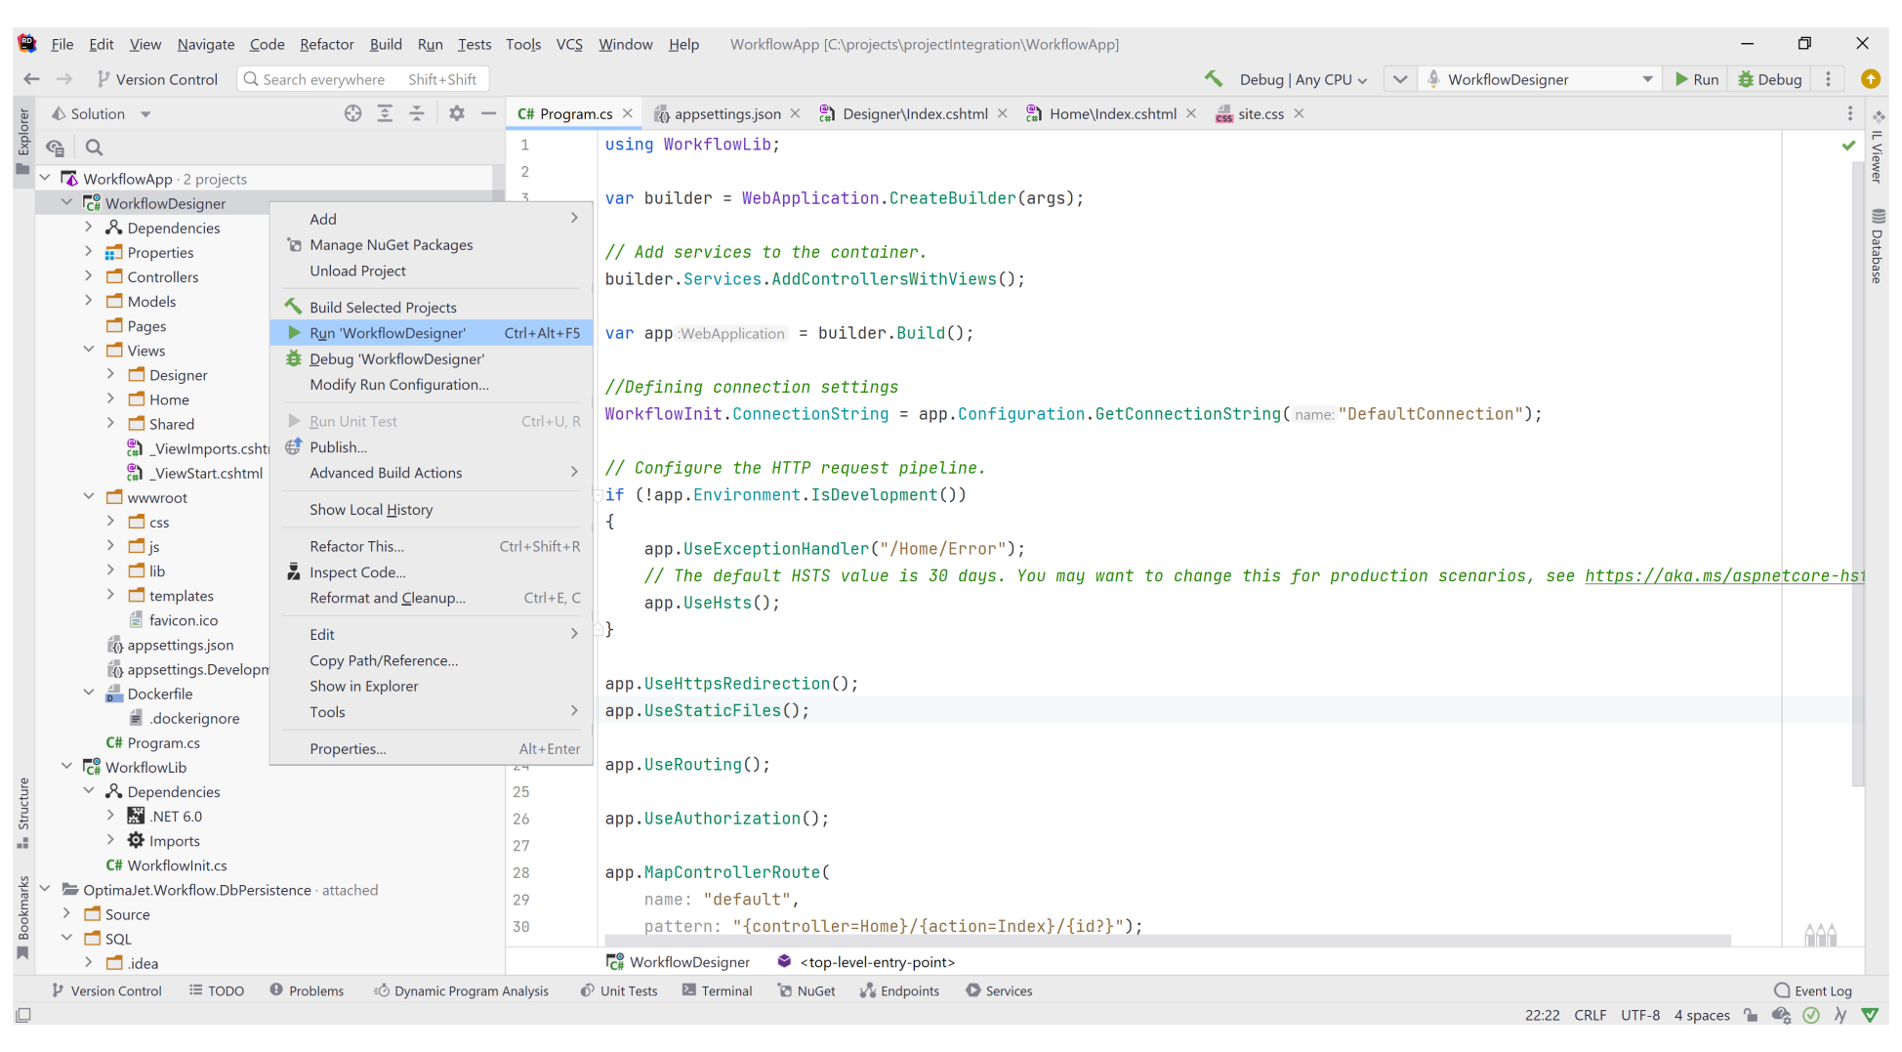The height and width of the screenshot is (1052, 1902).
Task: Click Version Control in top toolbar
Action: [156, 79]
